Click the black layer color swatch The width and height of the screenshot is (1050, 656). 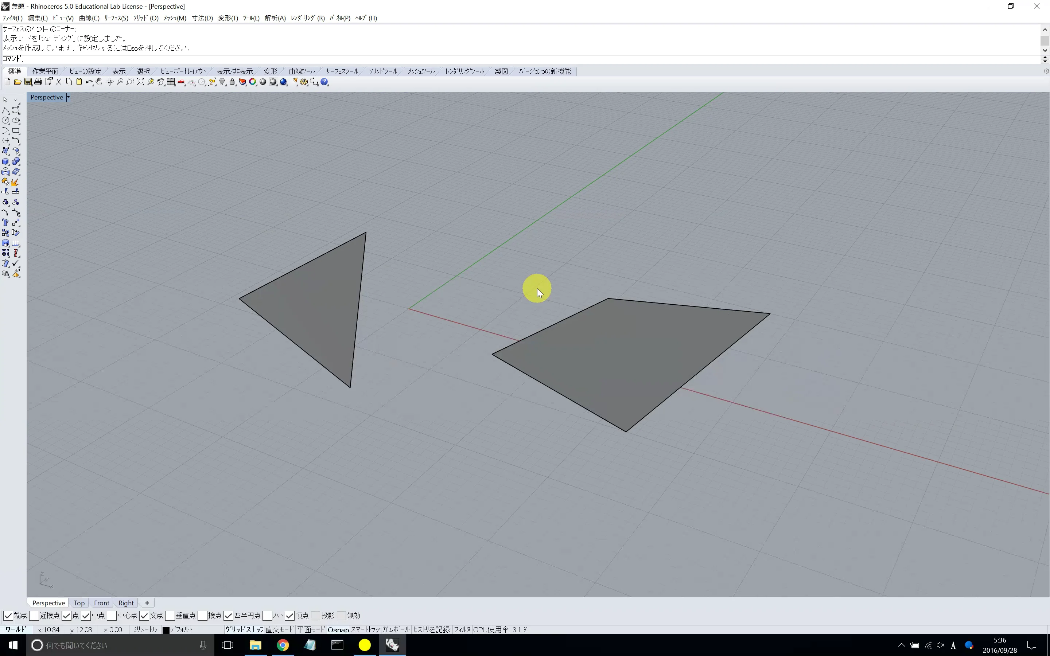pyautogui.click(x=166, y=630)
